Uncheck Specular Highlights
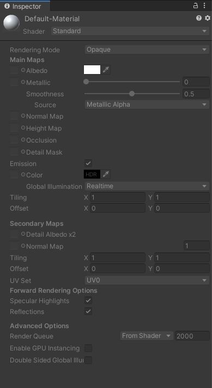The image size is (212, 388). point(88,300)
